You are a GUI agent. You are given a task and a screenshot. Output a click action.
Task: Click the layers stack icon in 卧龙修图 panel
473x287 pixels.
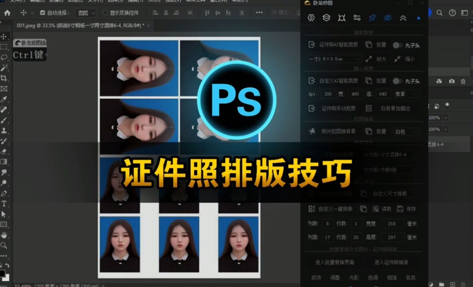point(326,18)
